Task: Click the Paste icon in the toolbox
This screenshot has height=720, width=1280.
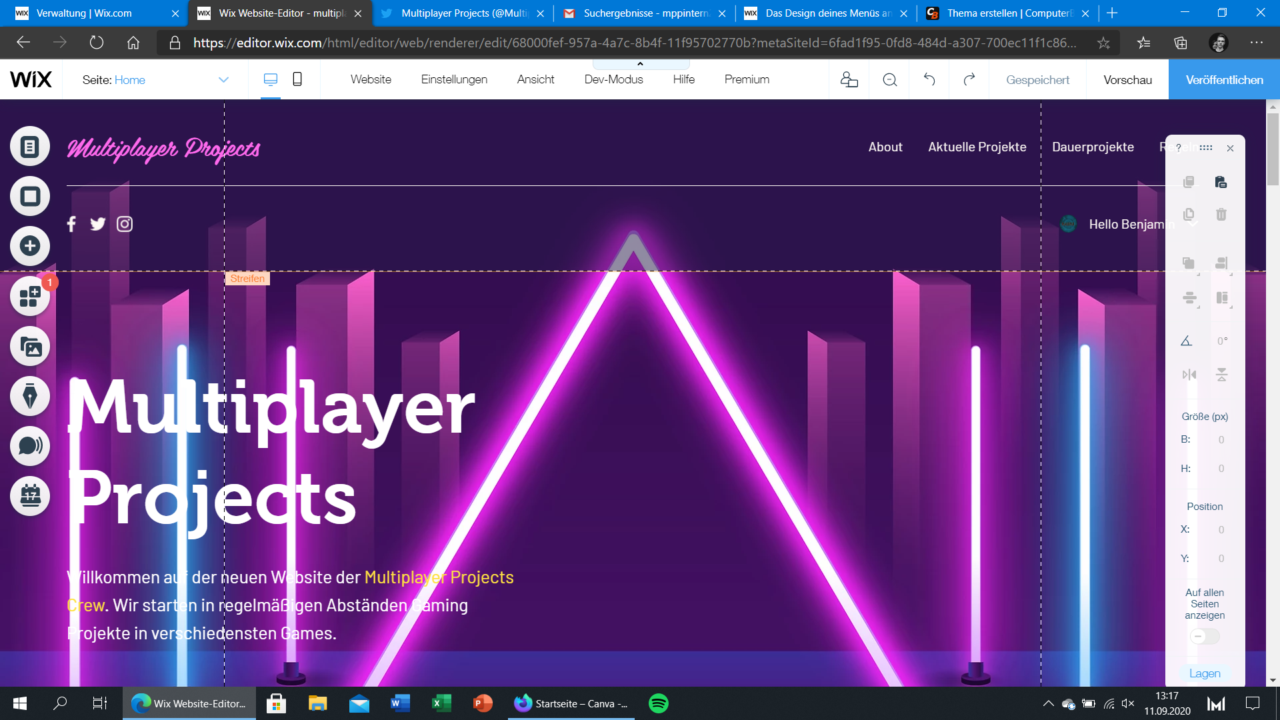Action: point(1221,182)
